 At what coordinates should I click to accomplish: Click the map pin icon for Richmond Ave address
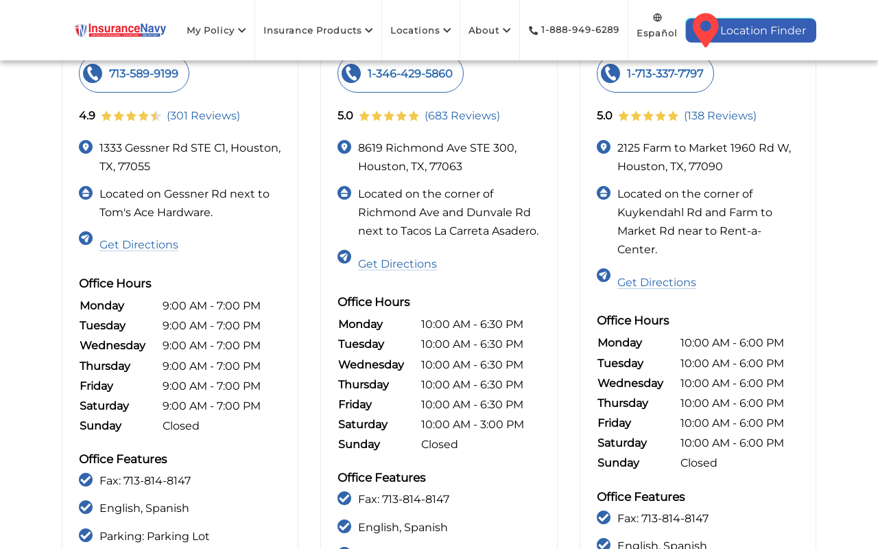click(x=344, y=147)
